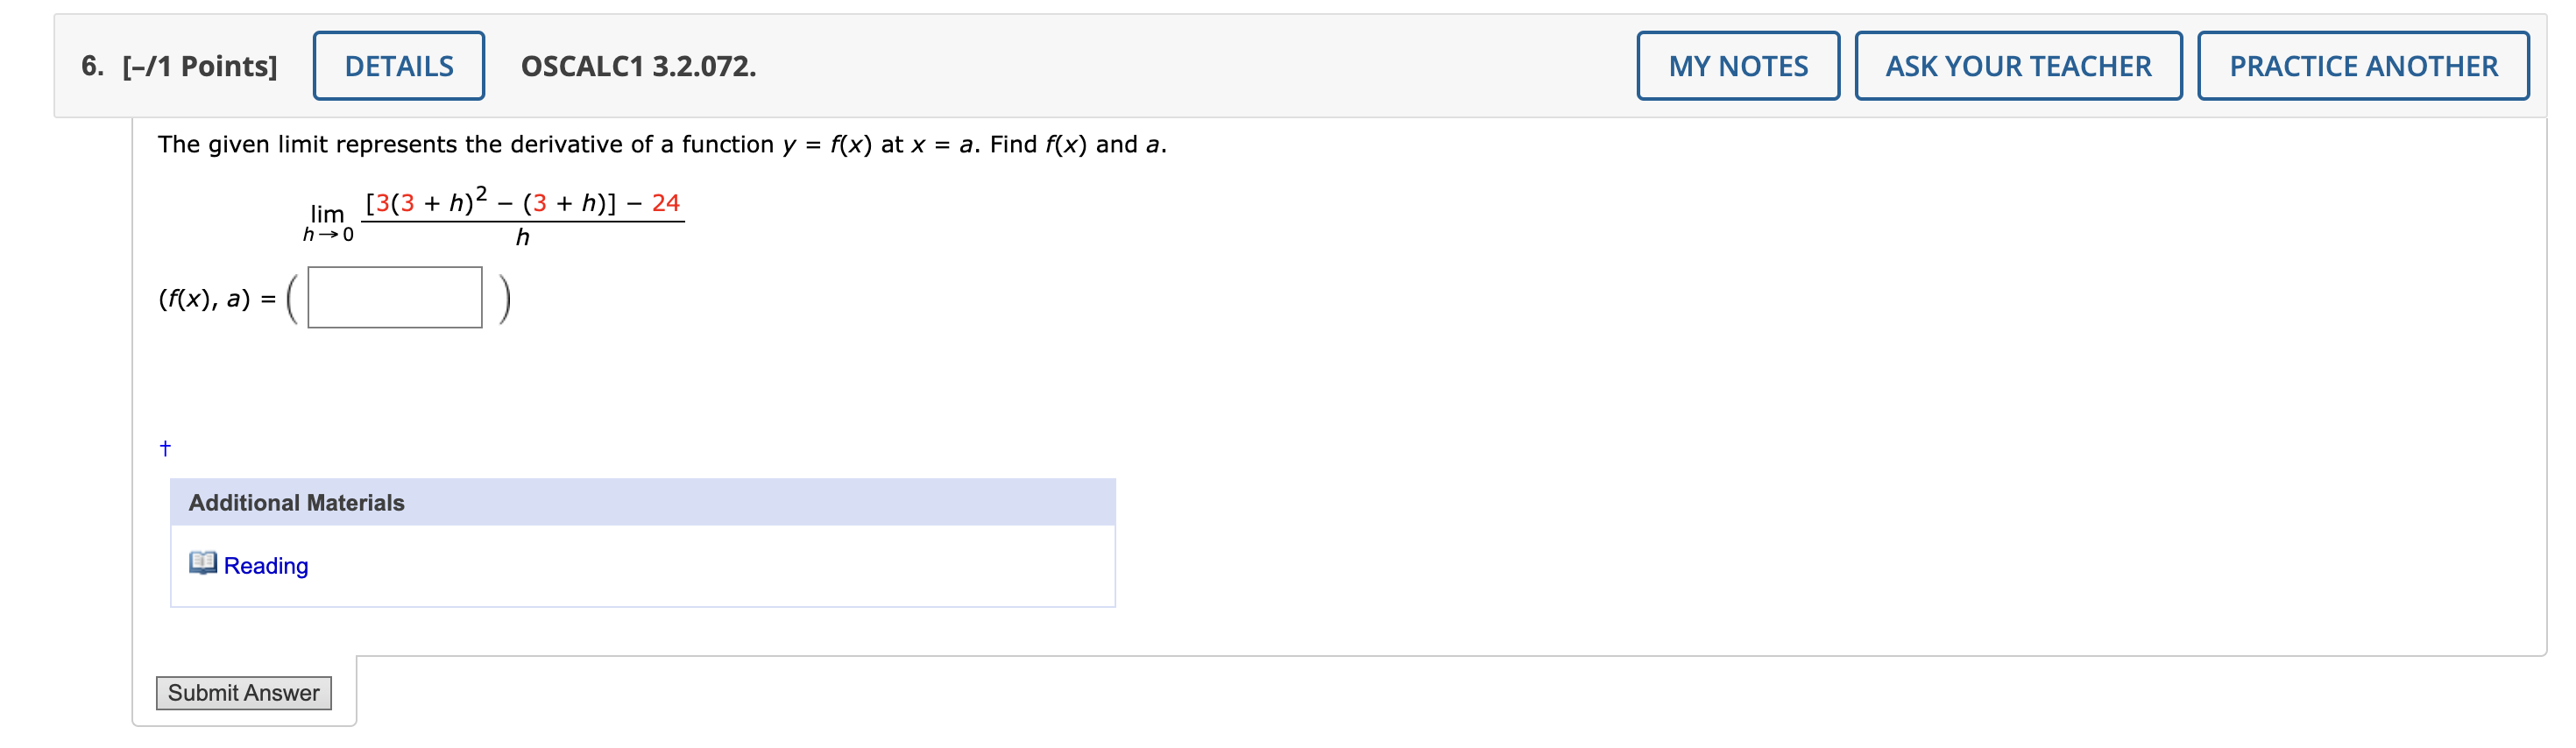This screenshot has height=748, width=2576.
Task: Click the question number label 6
Action: (89, 66)
